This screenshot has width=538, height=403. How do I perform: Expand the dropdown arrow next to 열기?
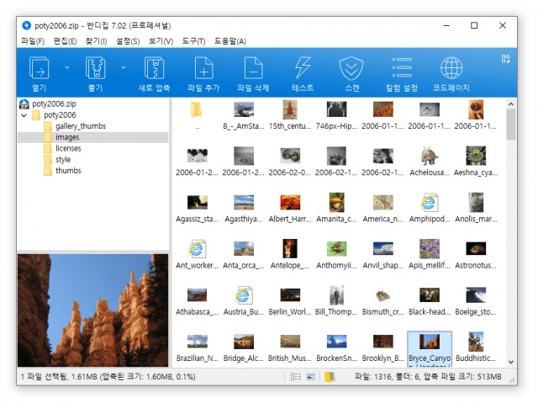point(66,66)
